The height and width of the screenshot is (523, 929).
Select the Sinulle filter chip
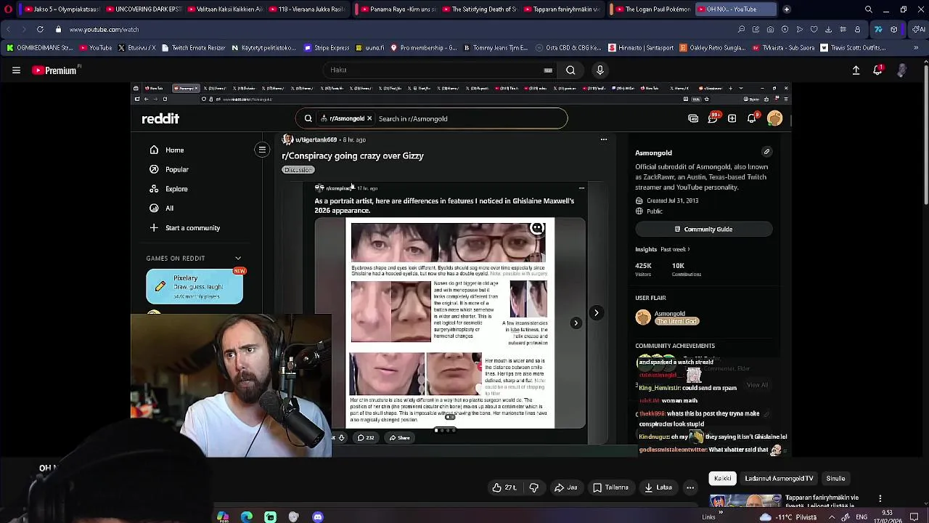pos(835,479)
